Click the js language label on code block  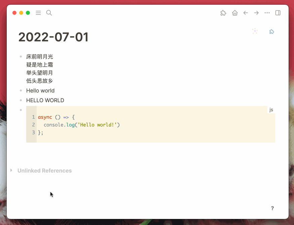pyautogui.click(x=271, y=110)
